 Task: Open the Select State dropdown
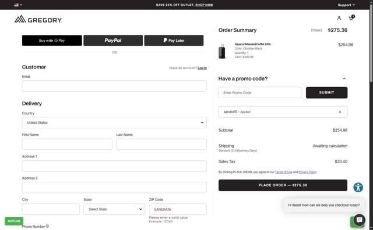(114, 209)
